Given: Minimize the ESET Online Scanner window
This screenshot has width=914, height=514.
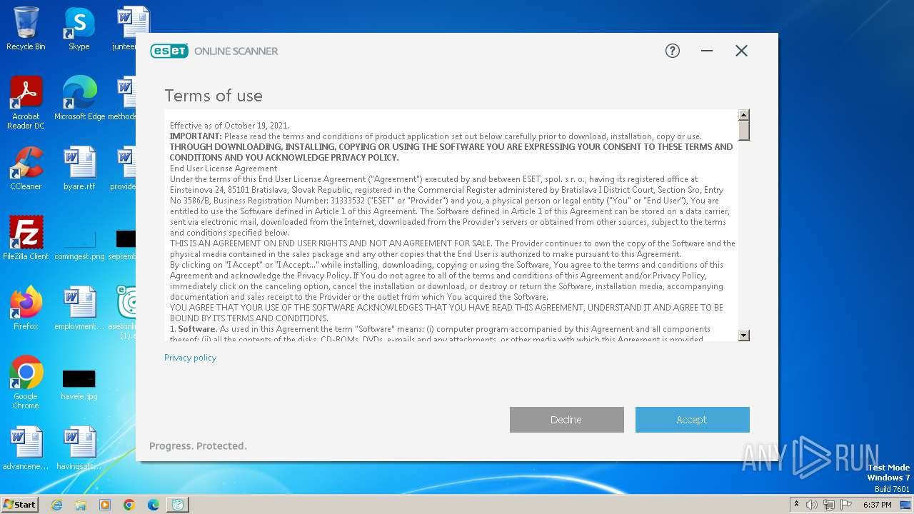Looking at the screenshot, I should (707, 51).
